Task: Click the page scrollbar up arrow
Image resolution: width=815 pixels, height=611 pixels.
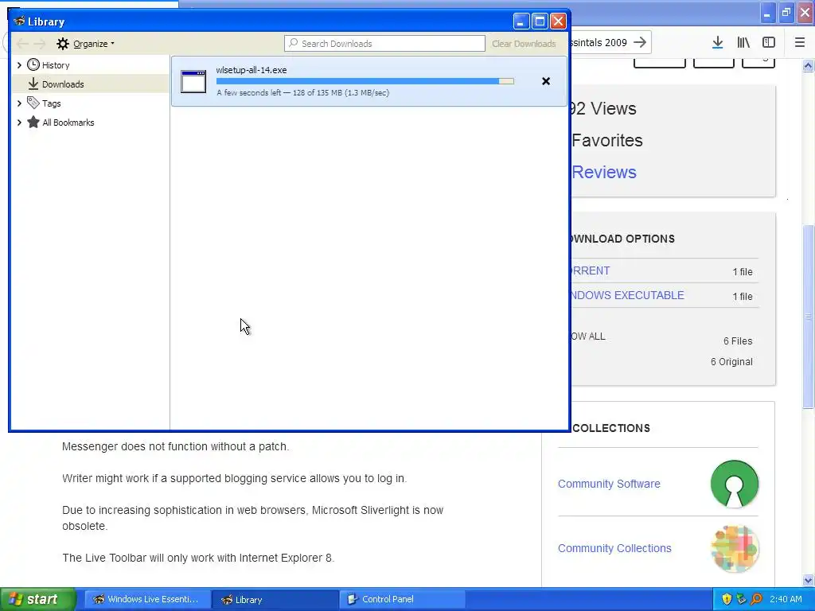Action: [809, 65]
